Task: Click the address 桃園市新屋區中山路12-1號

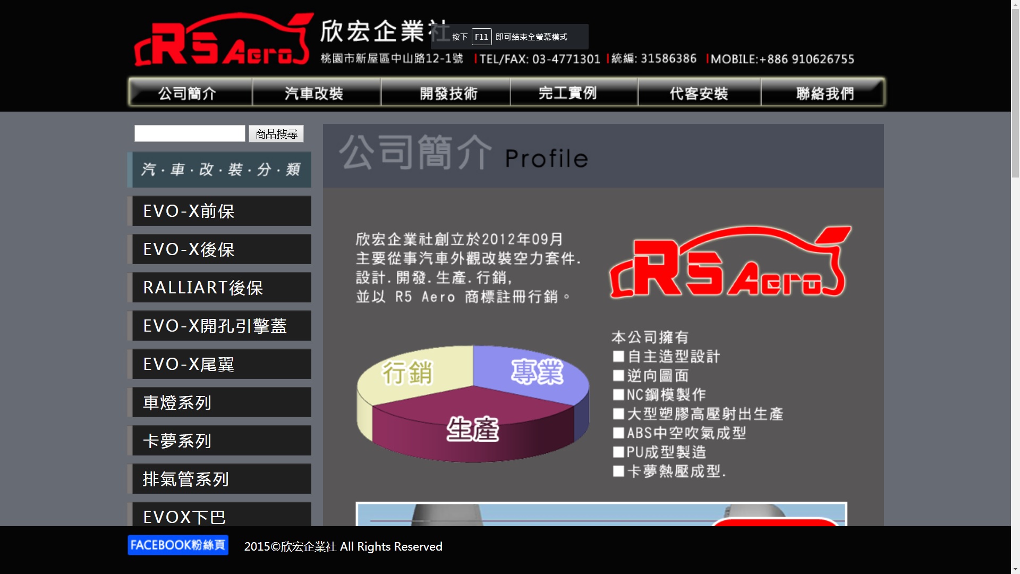Action: click(392, 58)
